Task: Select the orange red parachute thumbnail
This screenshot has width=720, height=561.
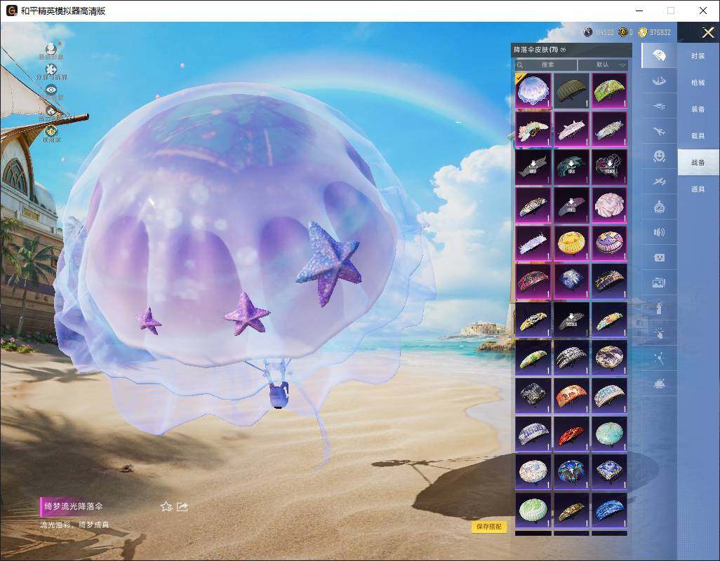Action: 571,396
